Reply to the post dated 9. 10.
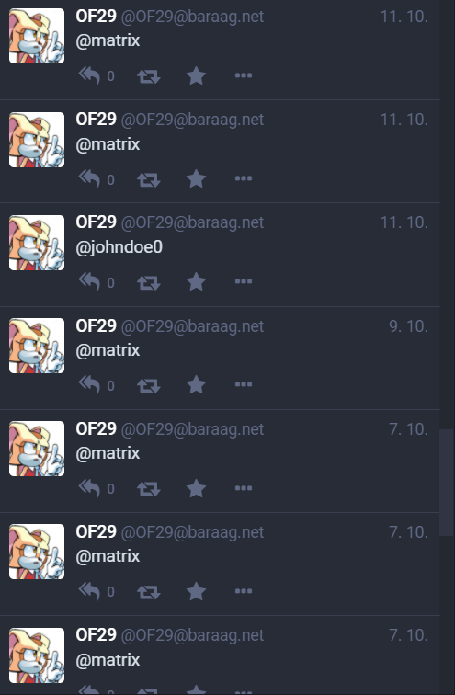This screenshot has width=455, height=695. pyautogui.click(x=89, y=384)
